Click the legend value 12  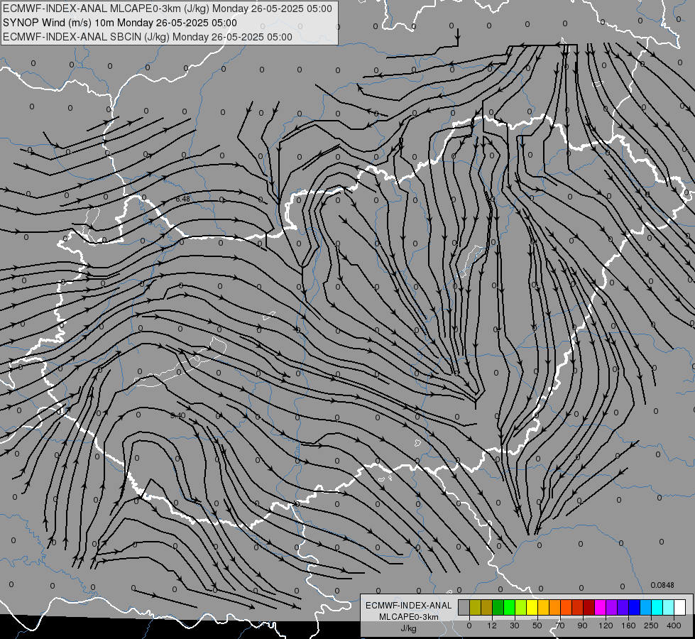tap(492, 626)
